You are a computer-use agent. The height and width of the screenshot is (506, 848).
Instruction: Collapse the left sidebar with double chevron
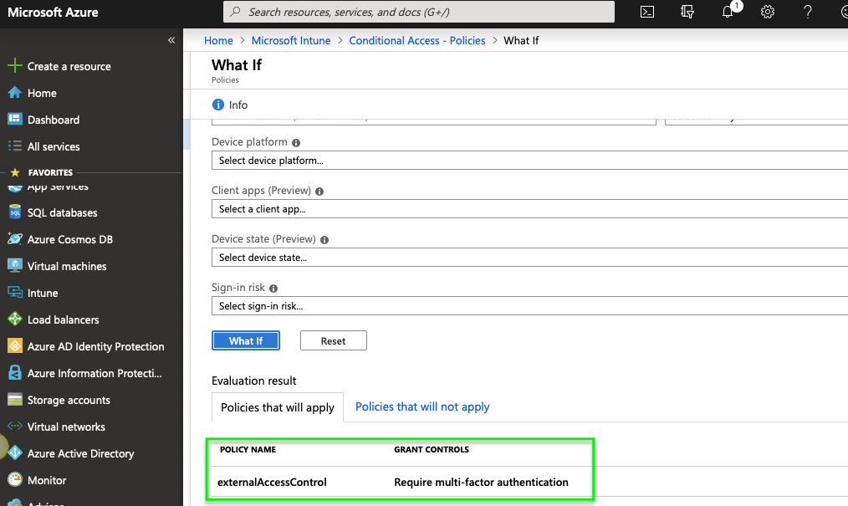pos(171,40)
